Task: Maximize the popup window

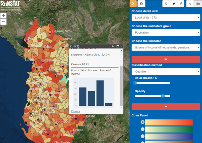Action: [x=117, y=46]
